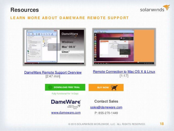This screenshot has width=174, height=131.
Task: Play the DameWare overview video
Action: (x=54, y=47)
